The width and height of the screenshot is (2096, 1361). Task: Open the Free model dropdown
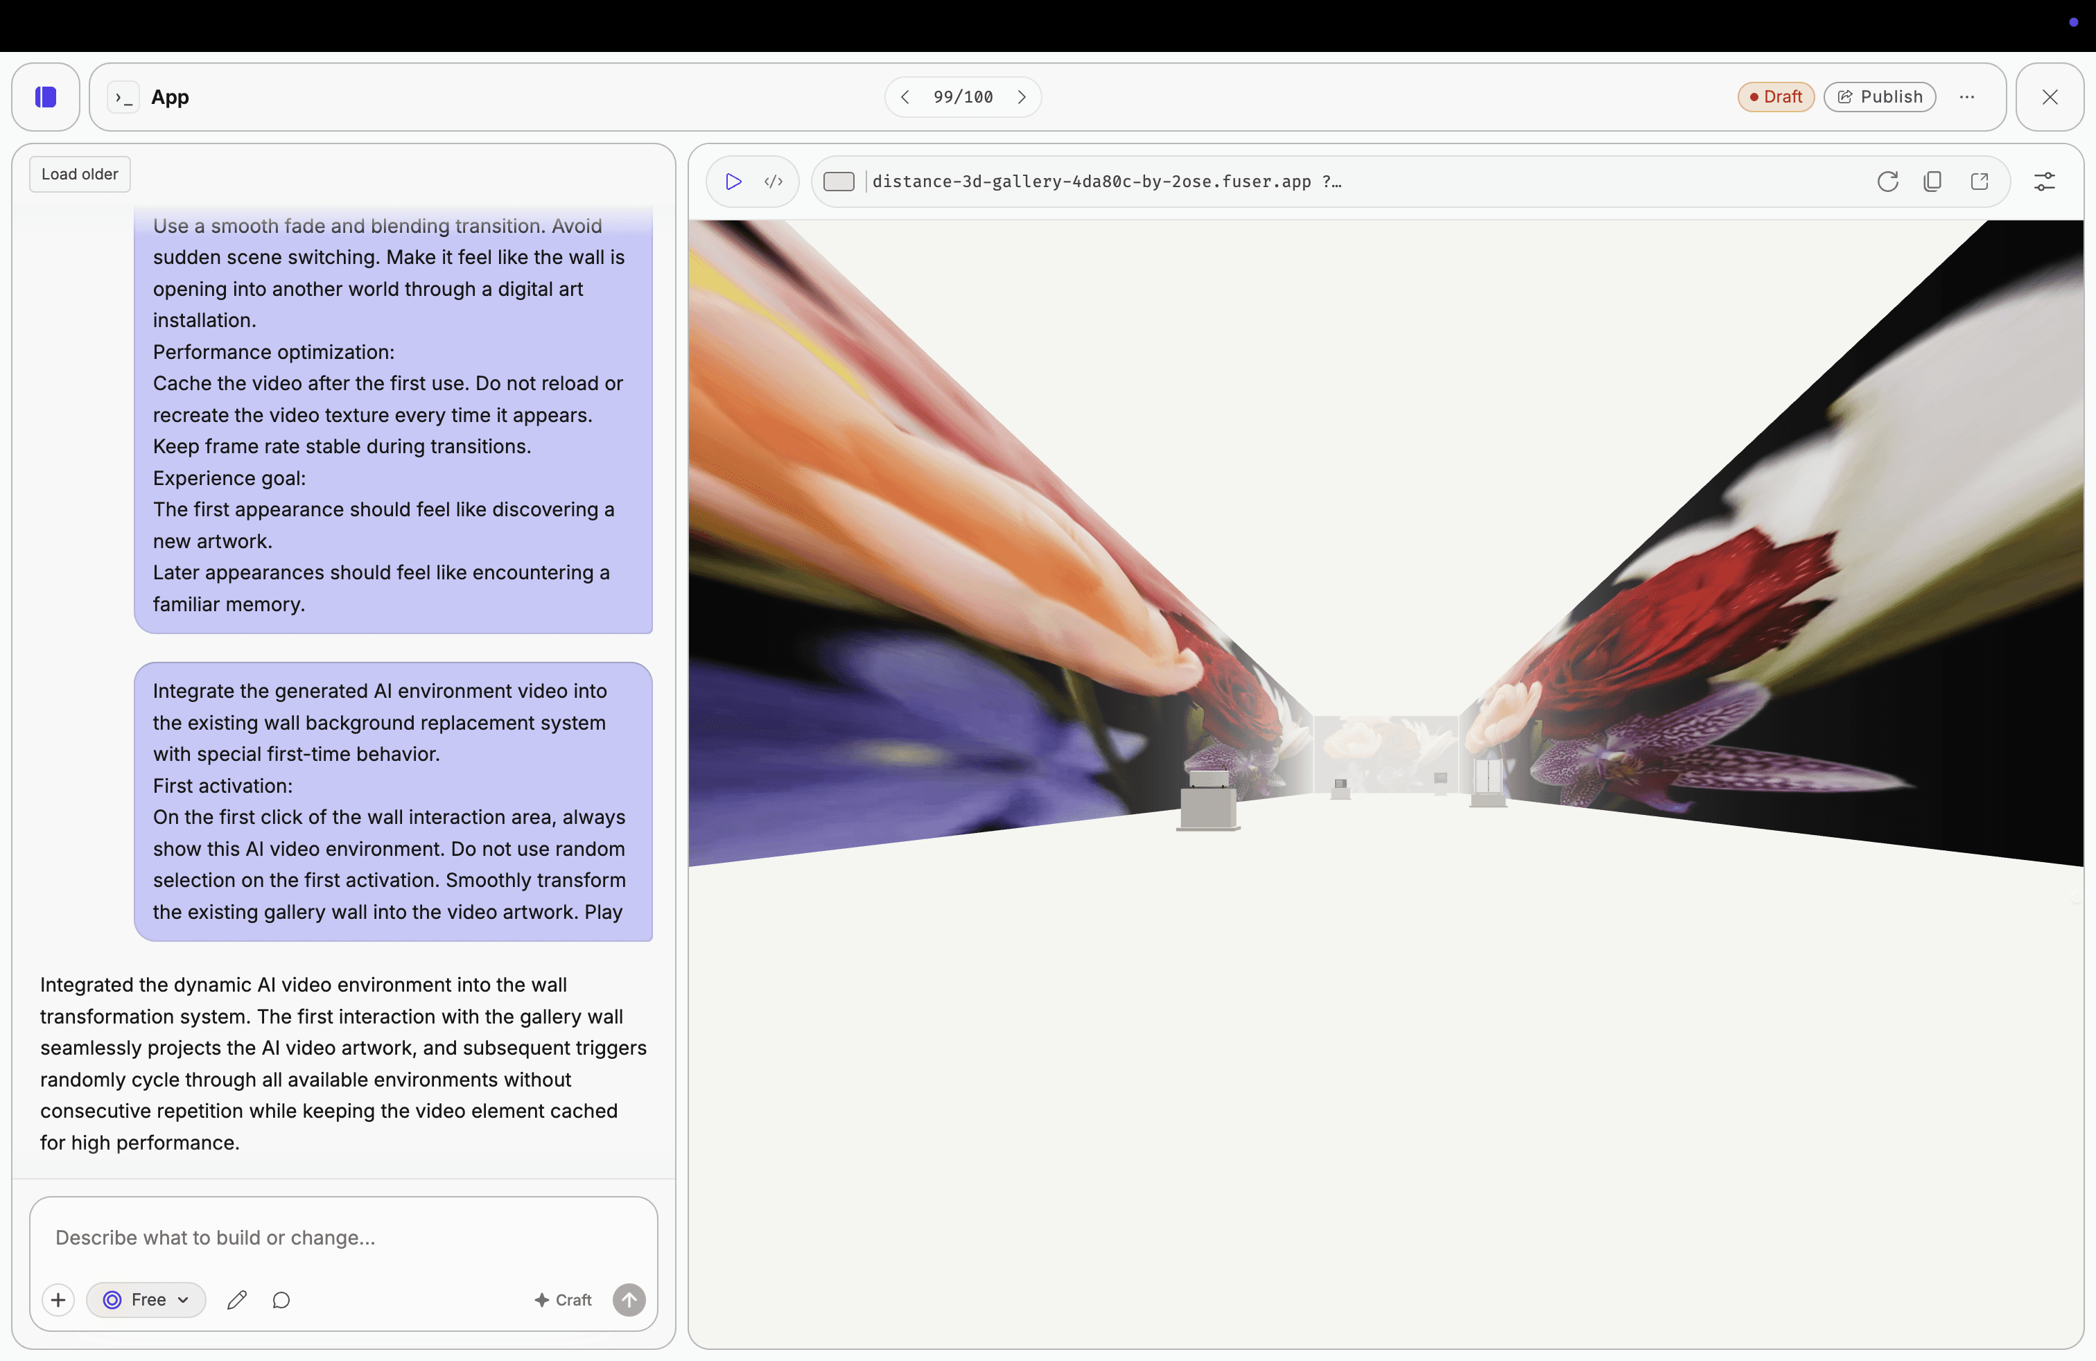pyautogui.click(x=146, y=1299)
